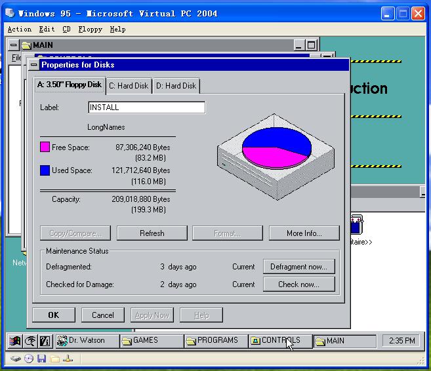Click the Cancel button
The image size is (431, 371).
pyautogui.click(x=103, y=315)
